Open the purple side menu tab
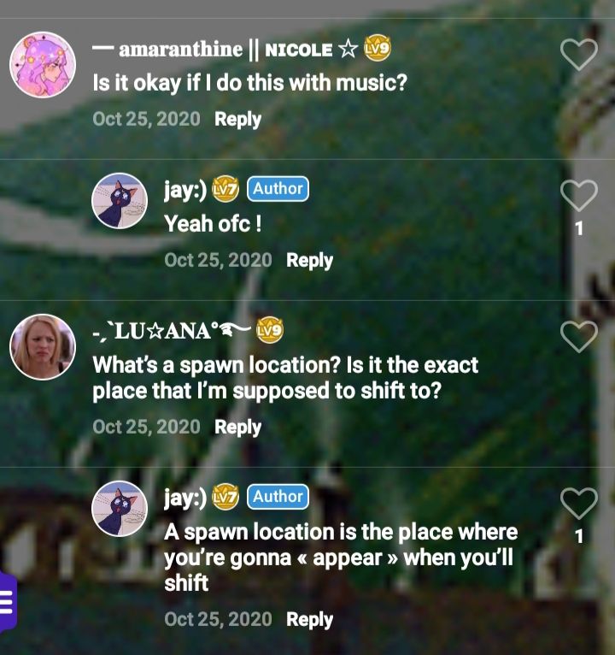 click(x=8, y=601)
